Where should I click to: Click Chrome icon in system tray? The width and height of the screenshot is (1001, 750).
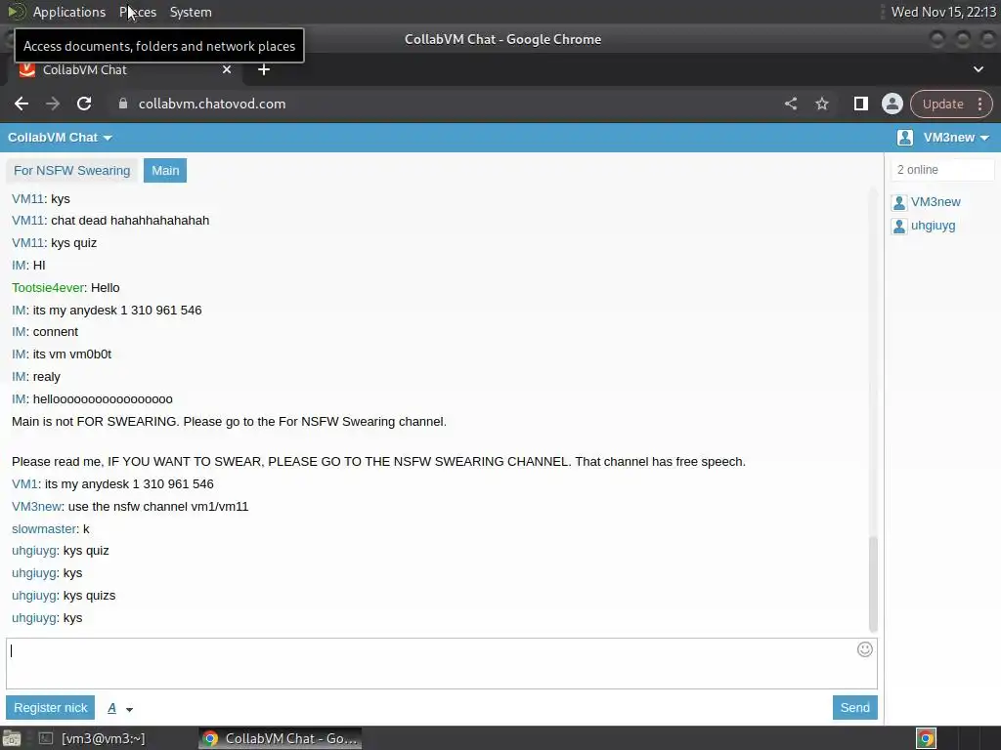pyautogui.click(x=926, y=738)
